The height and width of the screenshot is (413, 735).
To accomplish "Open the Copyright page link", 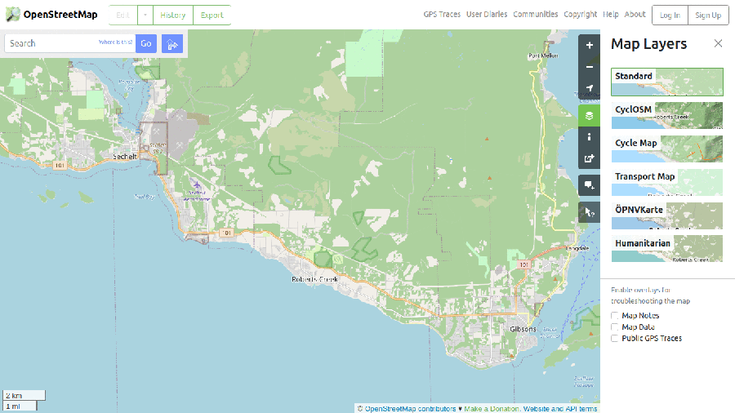I will tap(581, 14).
